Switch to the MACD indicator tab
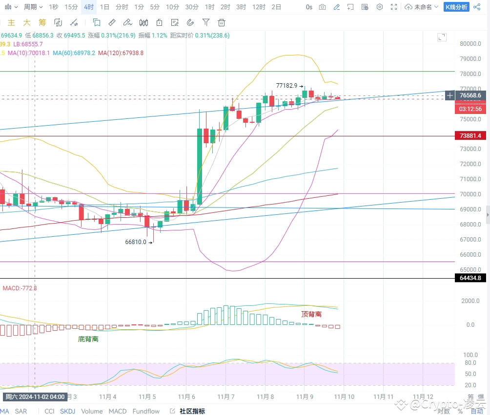 point(117,411)
